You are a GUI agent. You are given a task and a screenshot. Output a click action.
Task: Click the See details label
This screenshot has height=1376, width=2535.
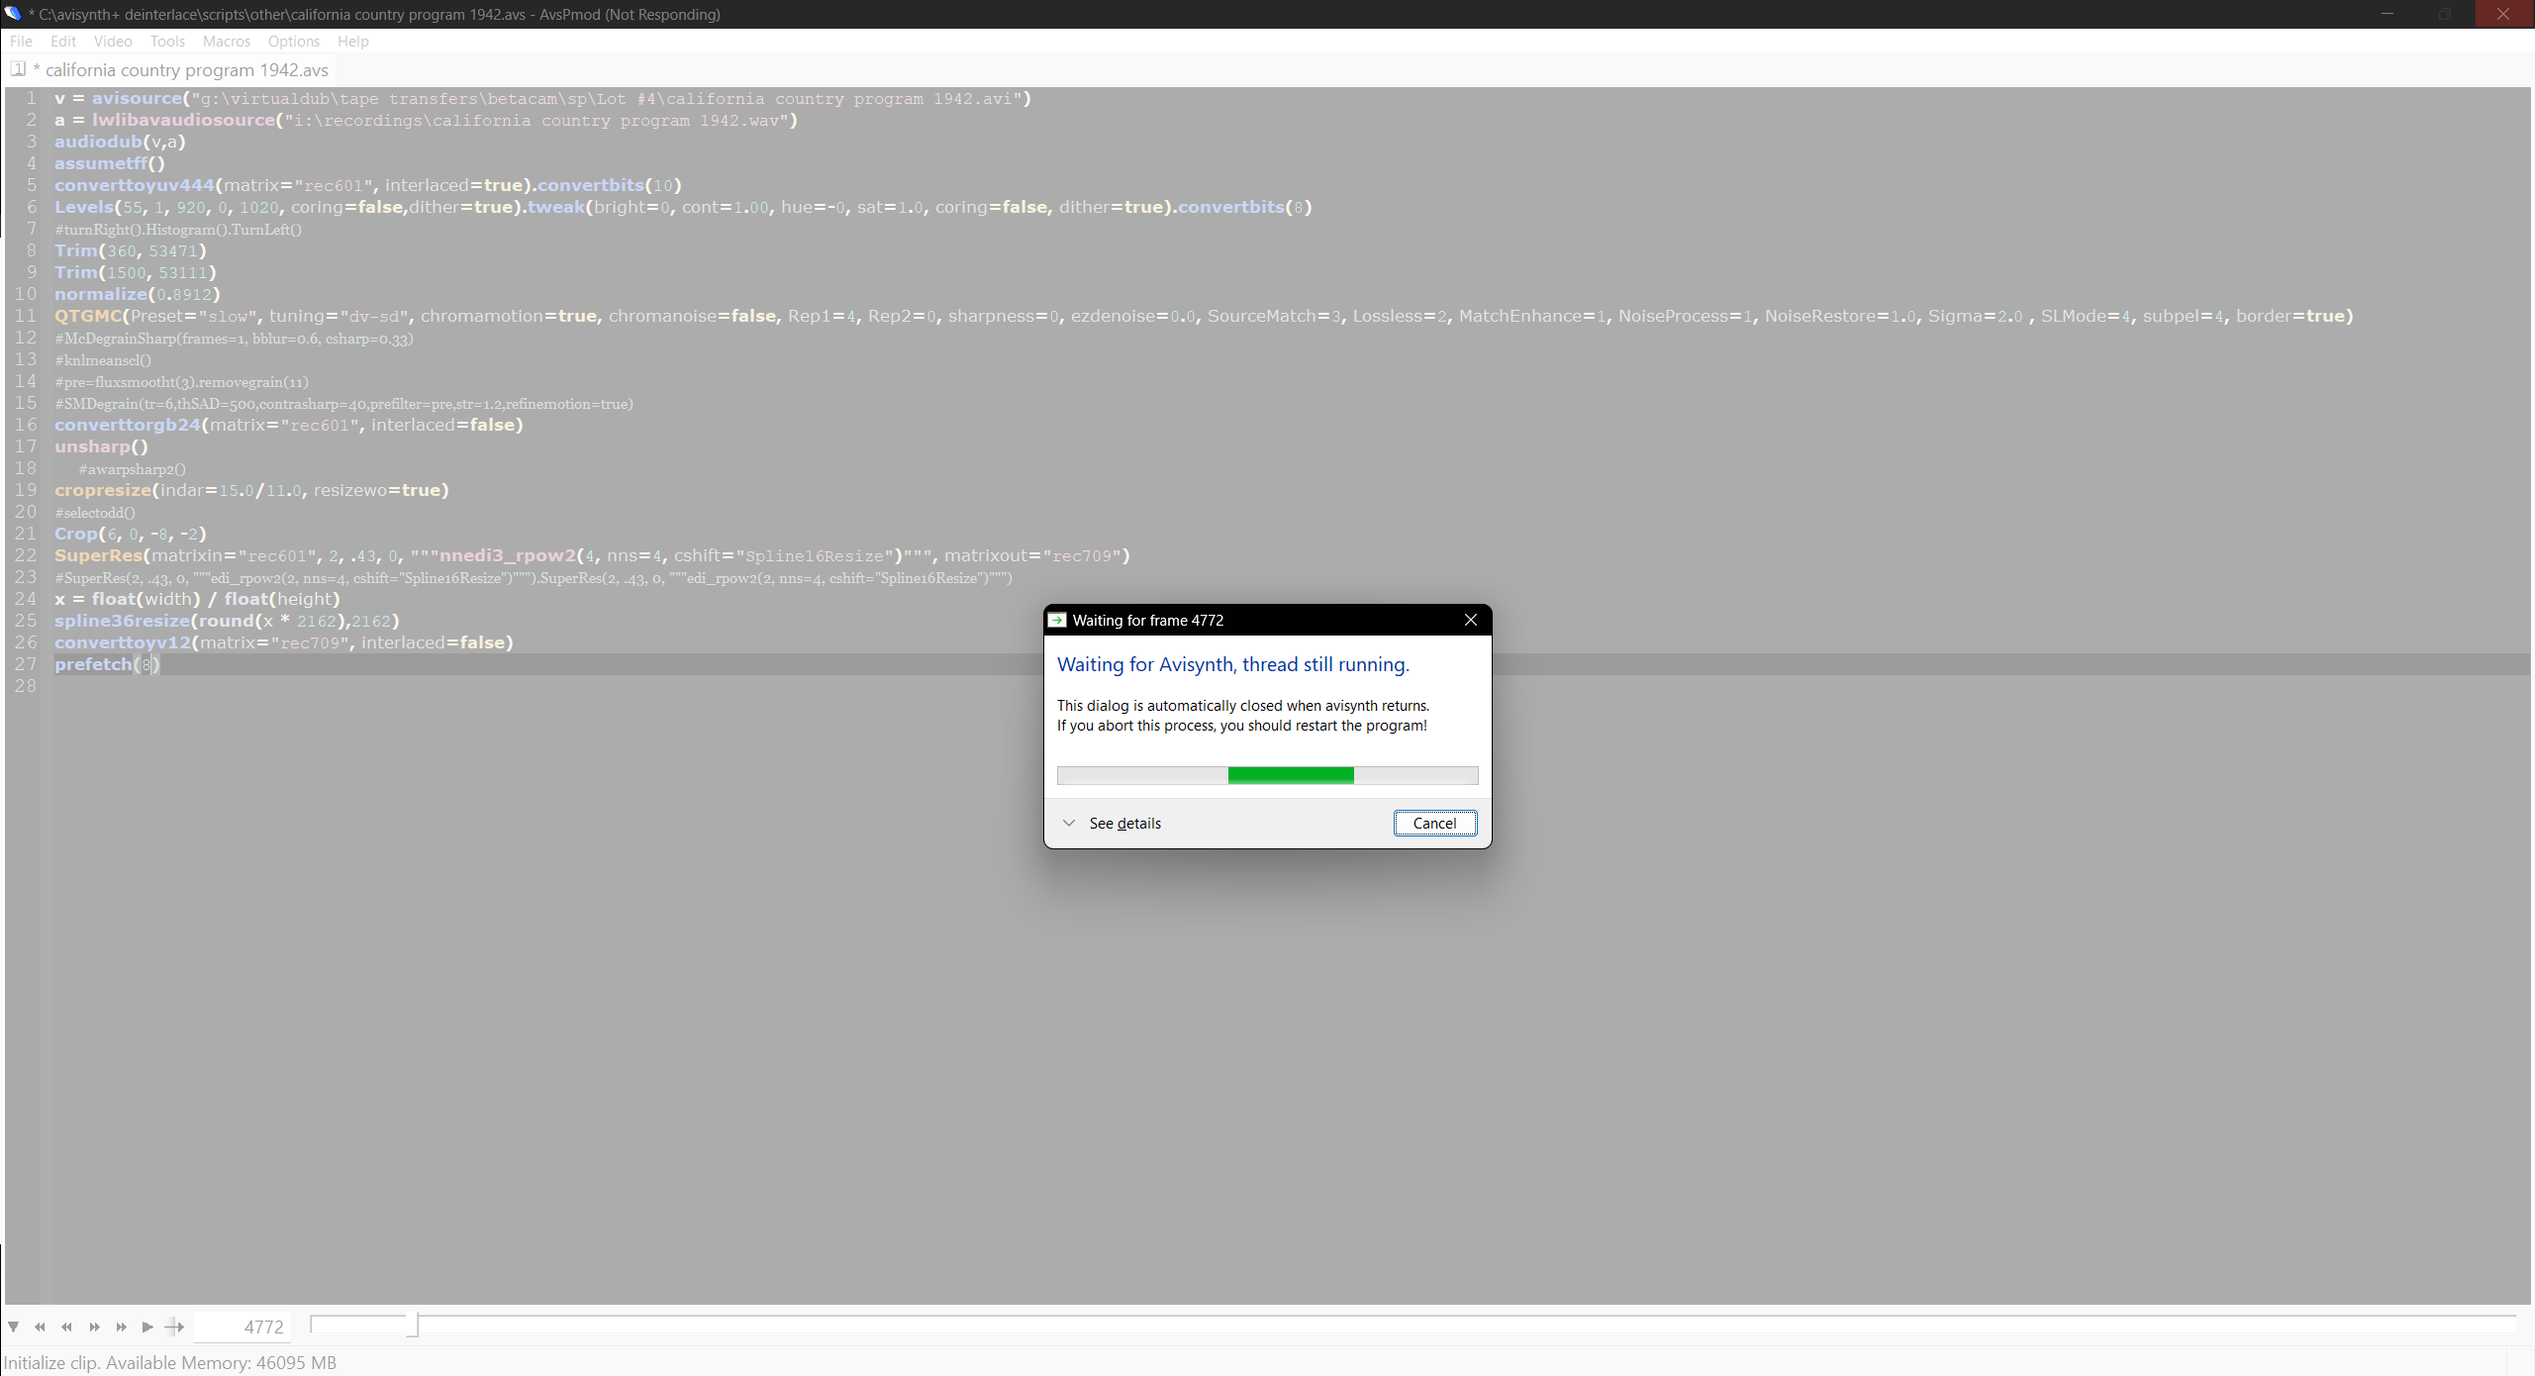pos(1124,824)
